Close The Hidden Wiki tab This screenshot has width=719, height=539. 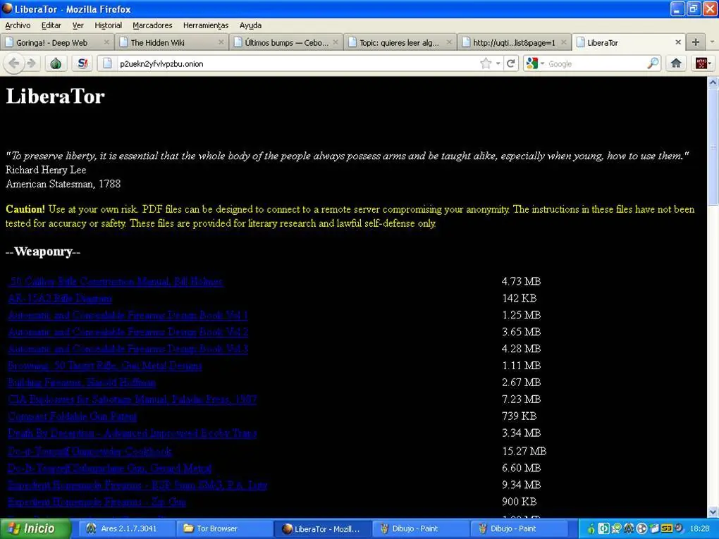pos(221,42)
